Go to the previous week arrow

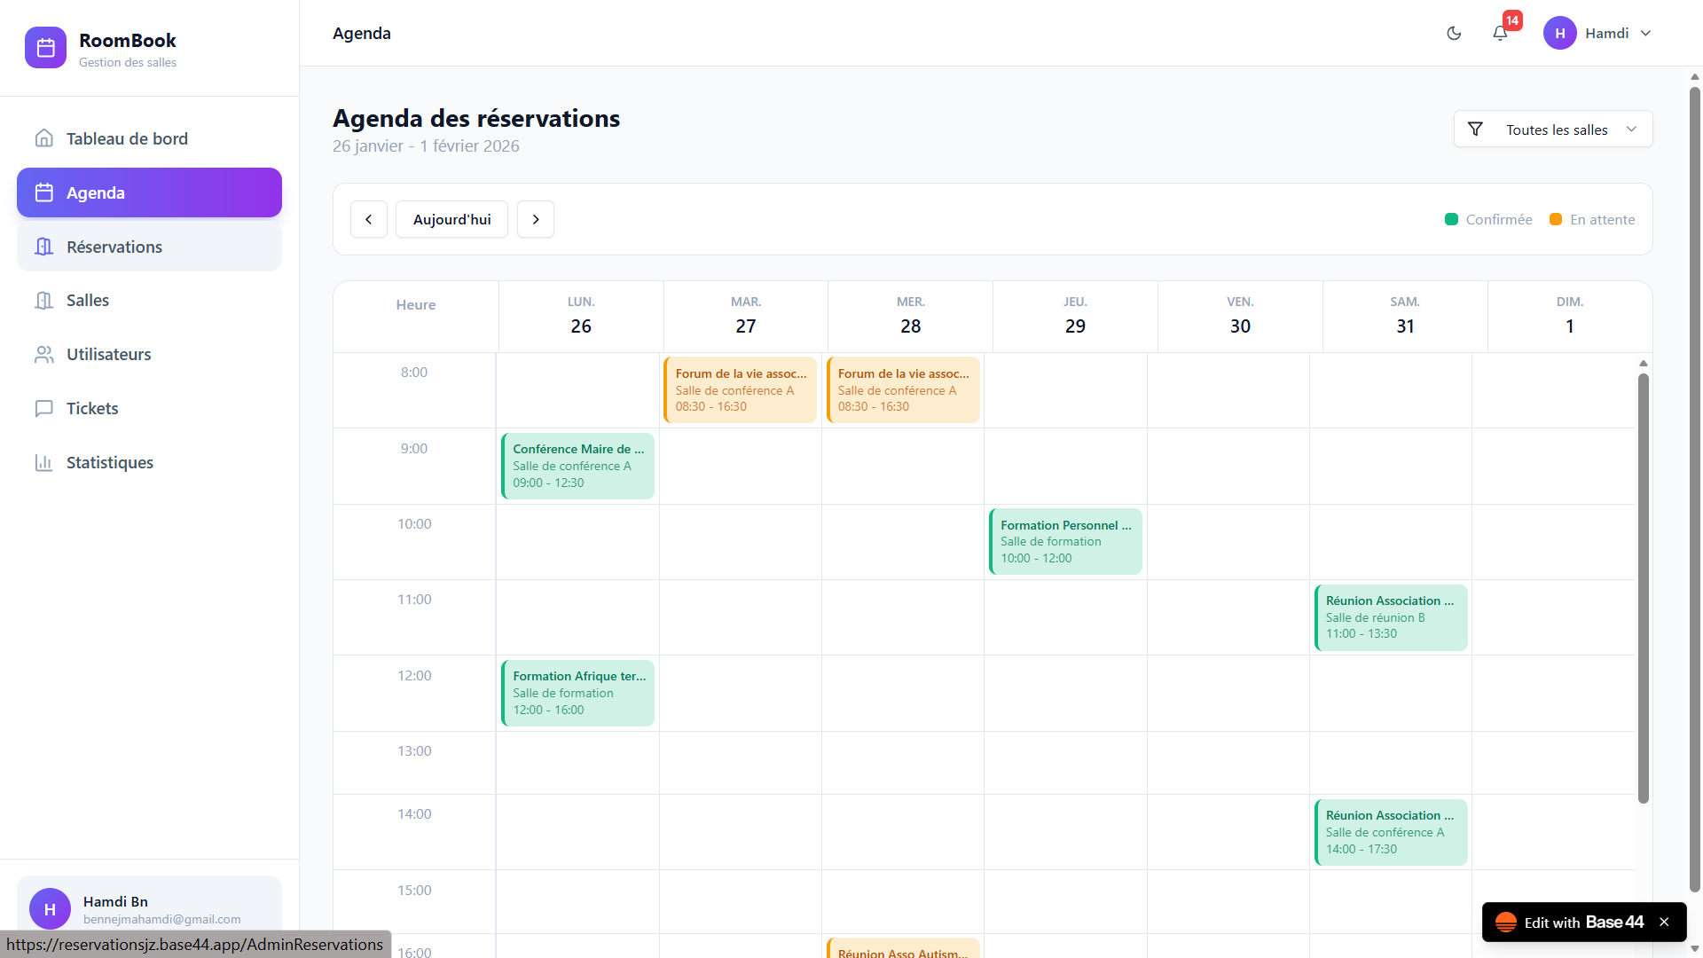pyautogui.click(x=369, y=219)
